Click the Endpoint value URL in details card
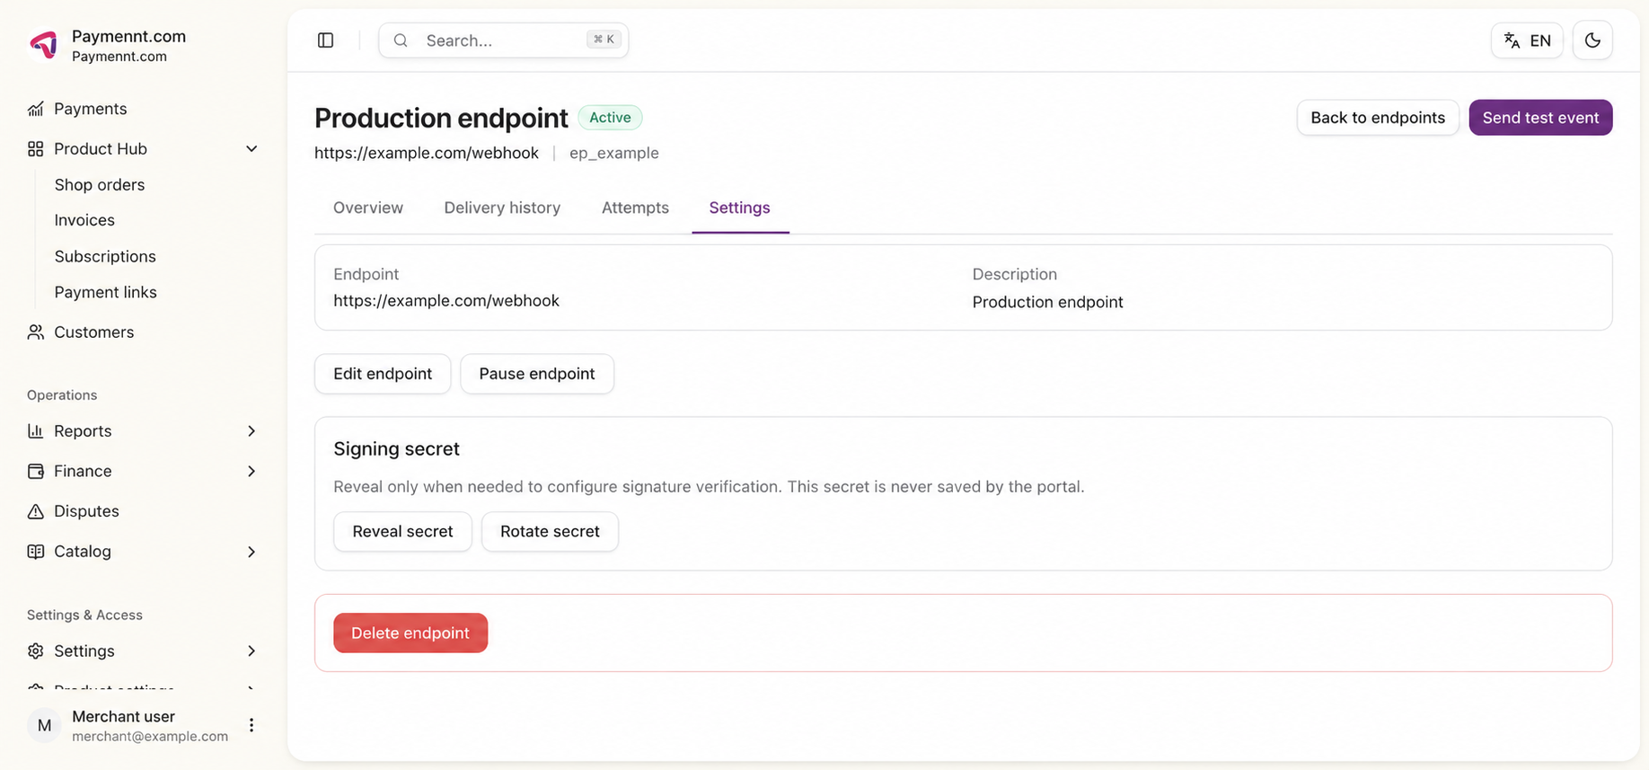This screenshot has width=1649, height=770. pyautogui.click(x=446, y=301)
